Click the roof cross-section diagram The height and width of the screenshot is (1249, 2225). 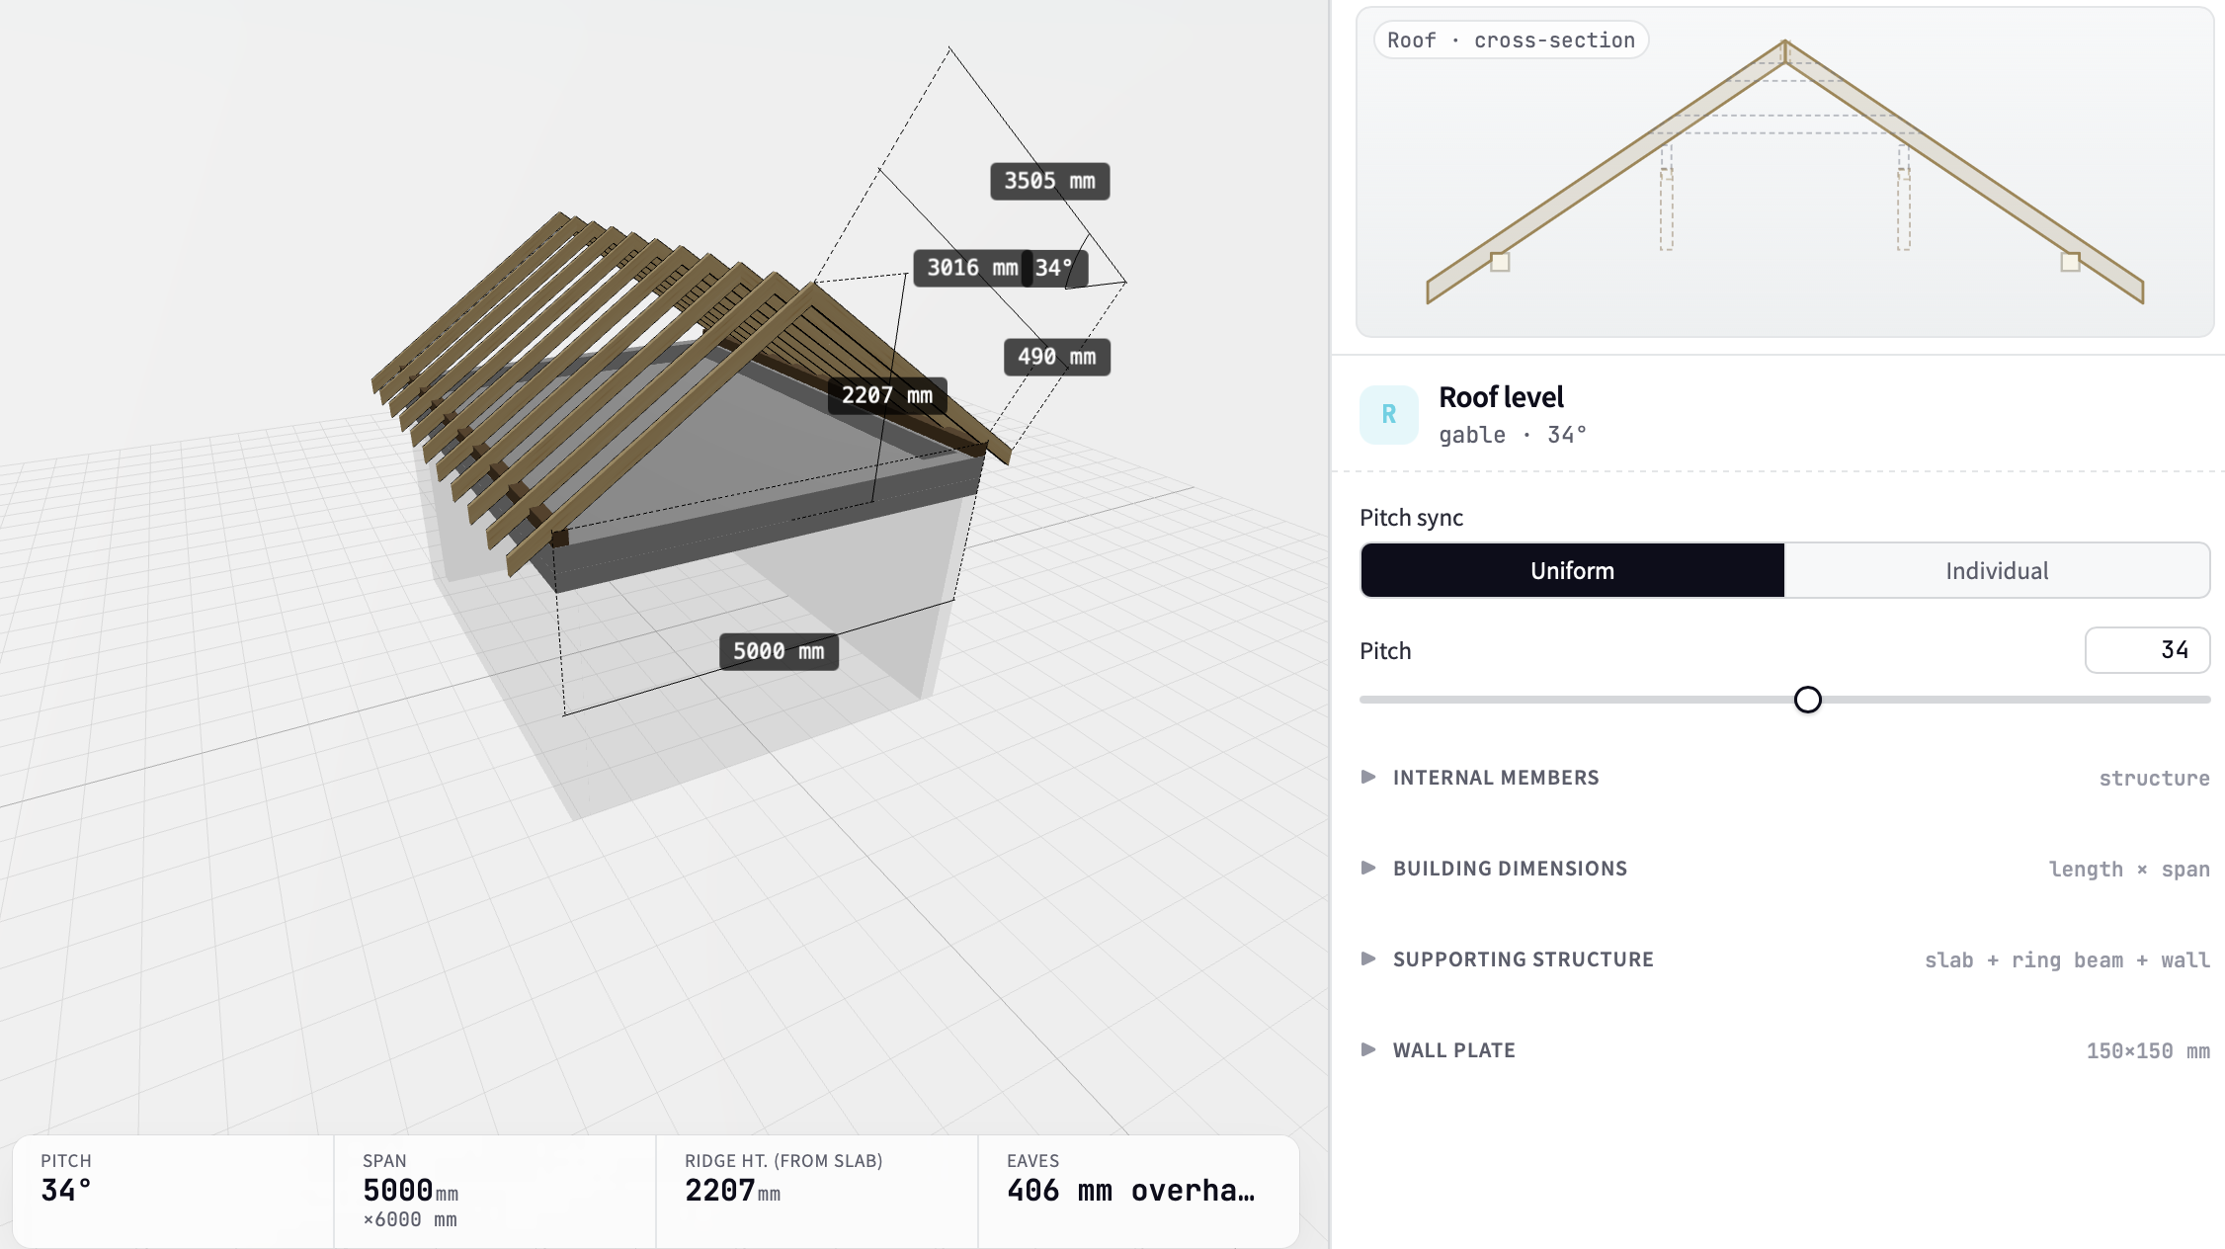pyautogui.click(x=1784, y=173)
